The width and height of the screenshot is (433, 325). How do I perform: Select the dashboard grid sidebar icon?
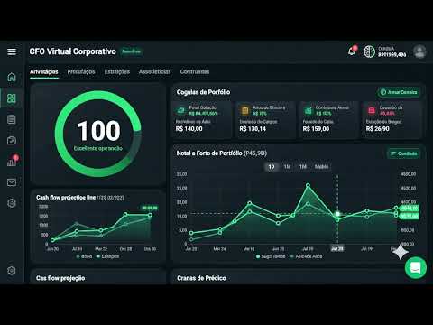click(12, 98)
